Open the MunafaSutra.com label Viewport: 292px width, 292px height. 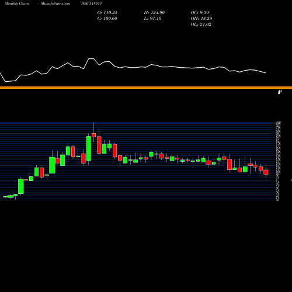[55, 4]
